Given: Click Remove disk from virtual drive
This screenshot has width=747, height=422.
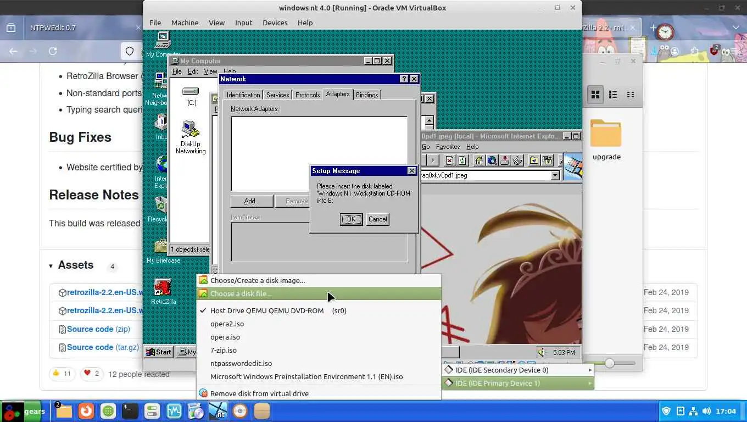Looking at the screenshot, I should click(319, 393).
